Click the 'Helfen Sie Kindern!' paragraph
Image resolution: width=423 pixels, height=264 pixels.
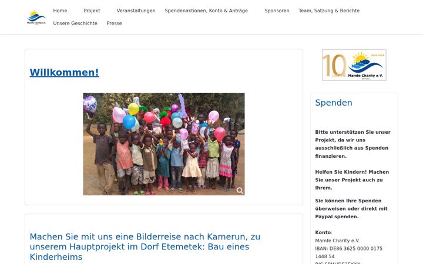point(352,180)
